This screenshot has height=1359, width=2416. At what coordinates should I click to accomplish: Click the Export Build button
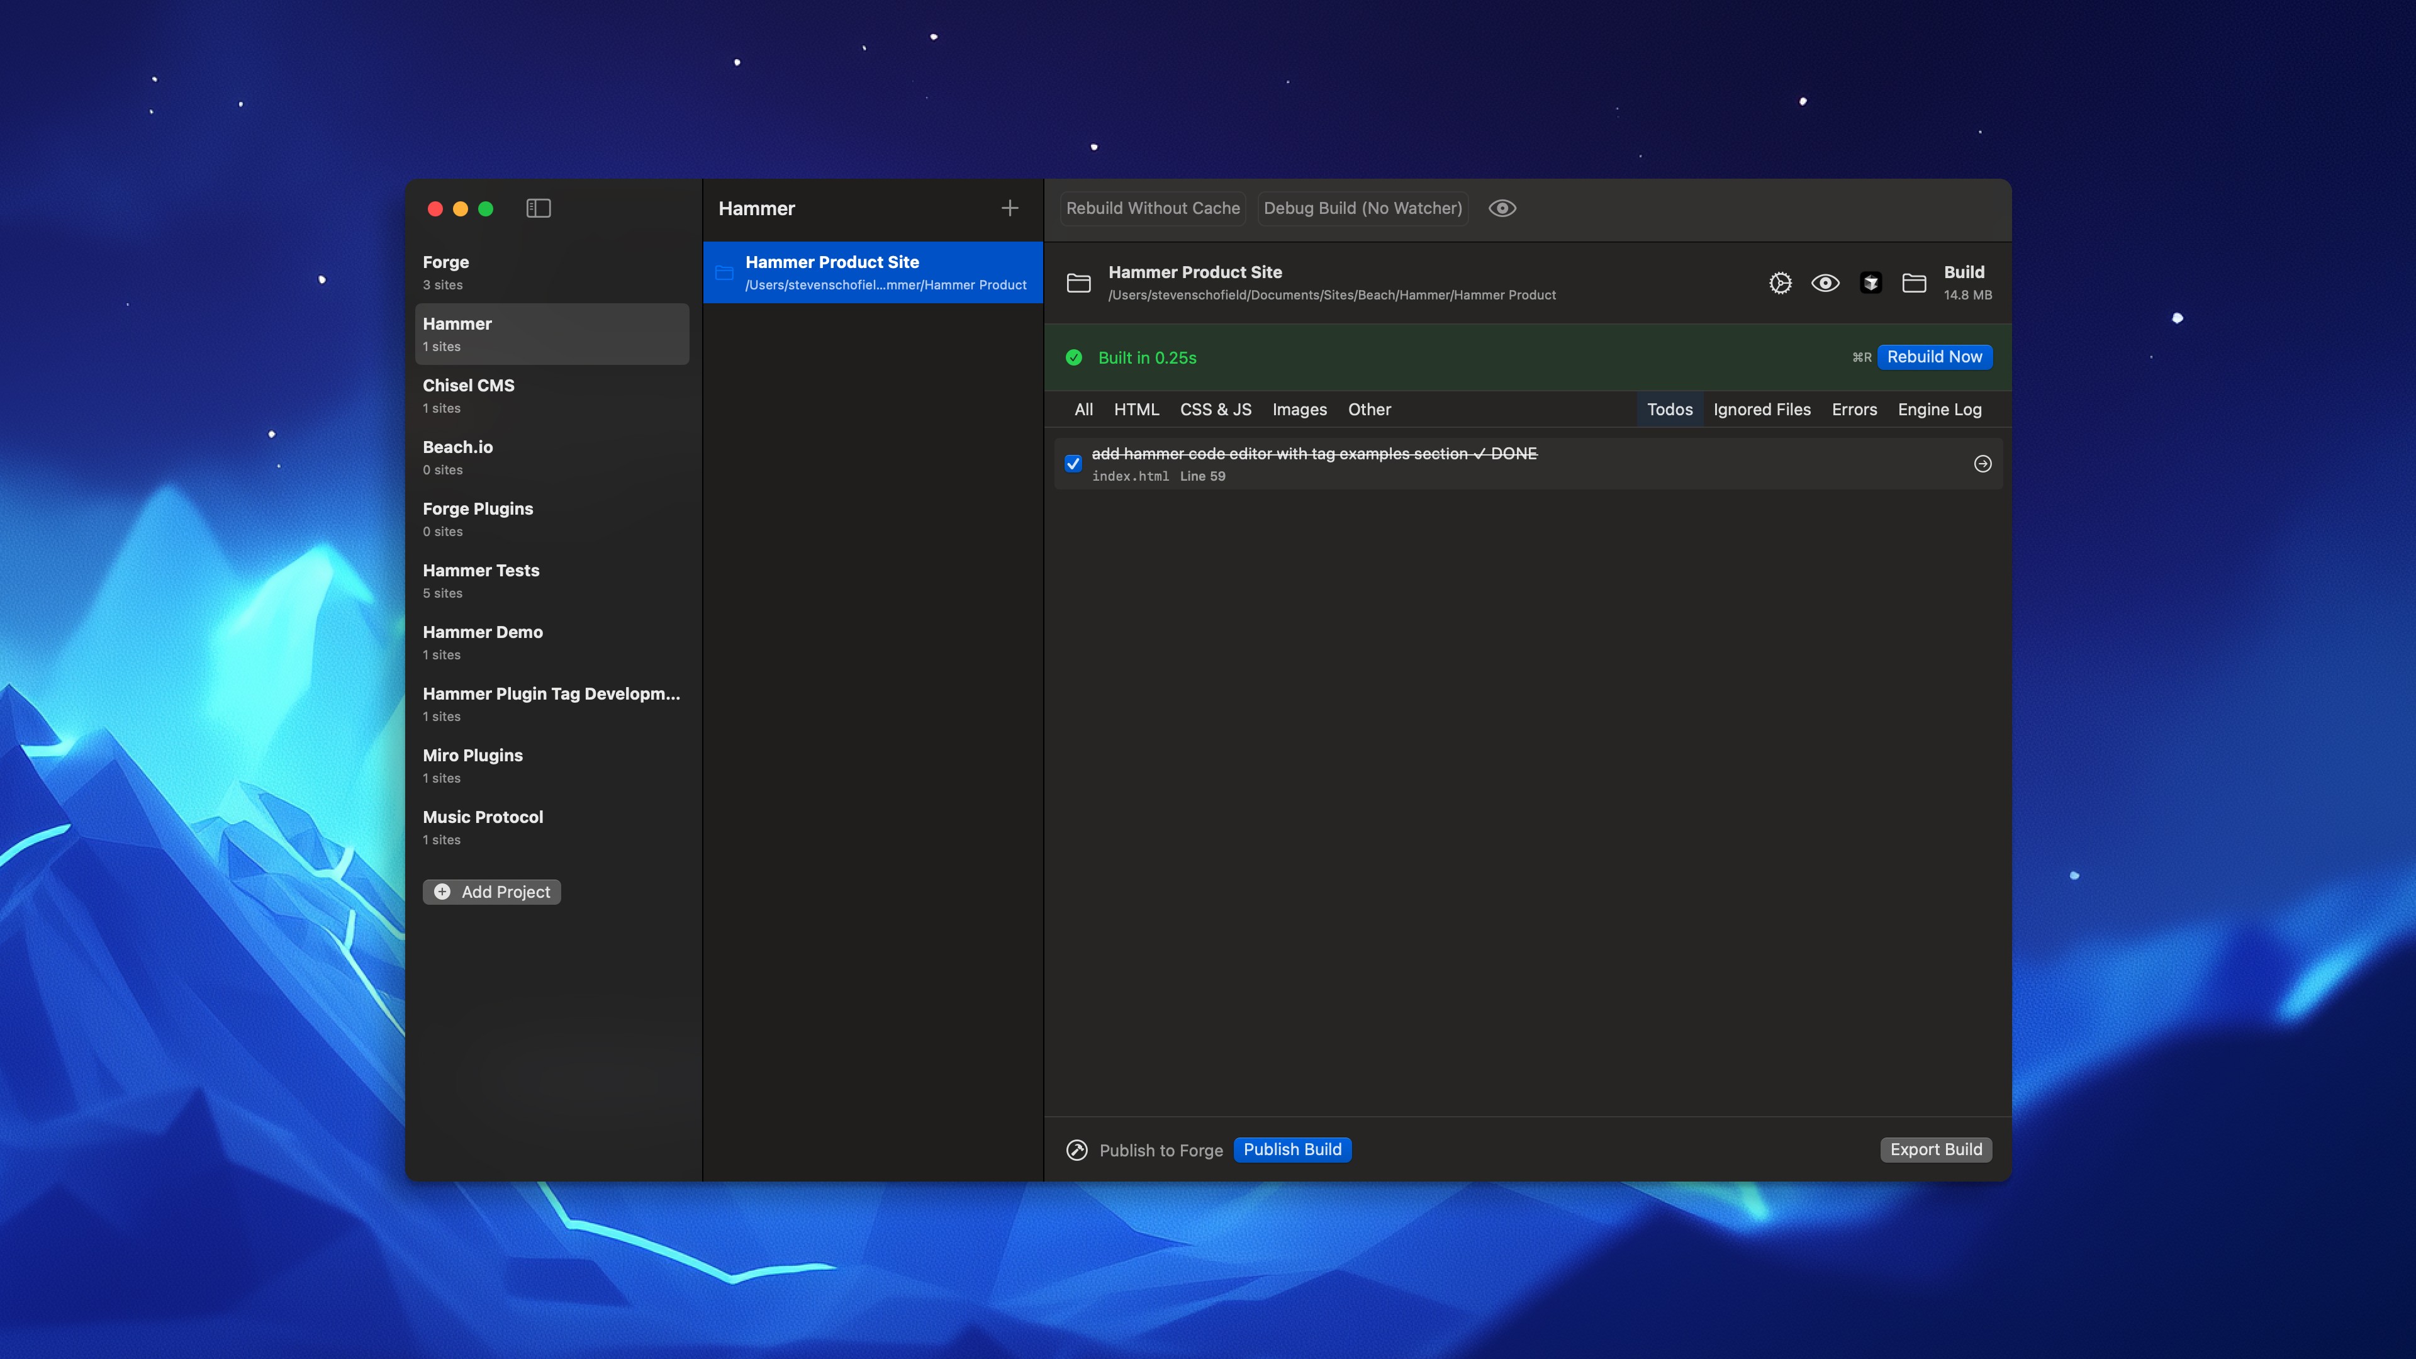(1936, 1150)
